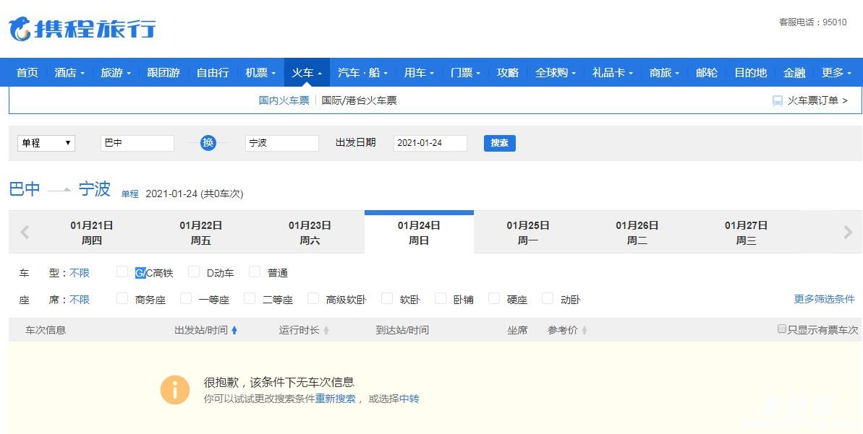Enable the 二等座 seat filter checkbox
This screenshot has width=863, height=434.
250,299
